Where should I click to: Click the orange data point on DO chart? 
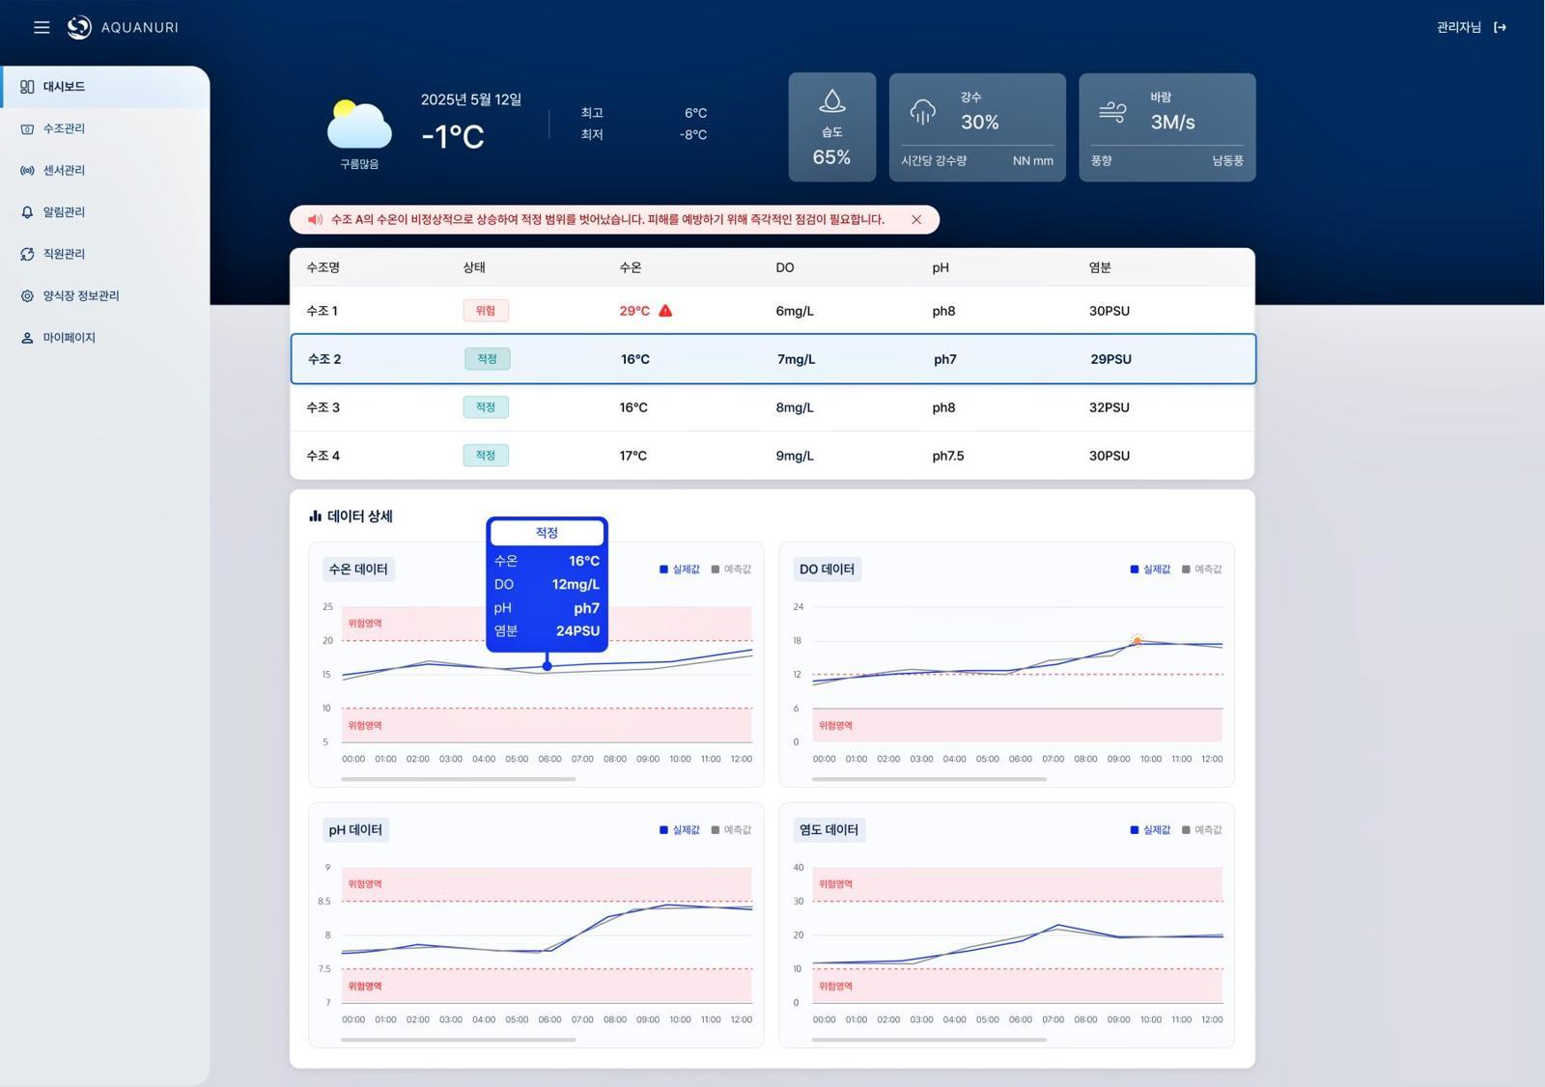(x=1137, y=641)
